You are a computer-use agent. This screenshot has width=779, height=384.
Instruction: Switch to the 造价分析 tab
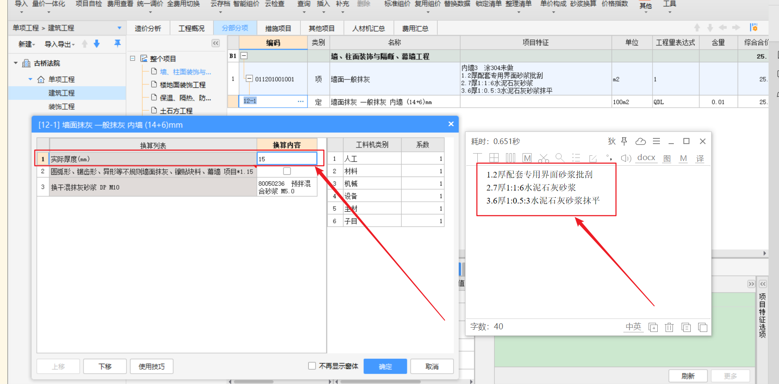coord(148,28)
